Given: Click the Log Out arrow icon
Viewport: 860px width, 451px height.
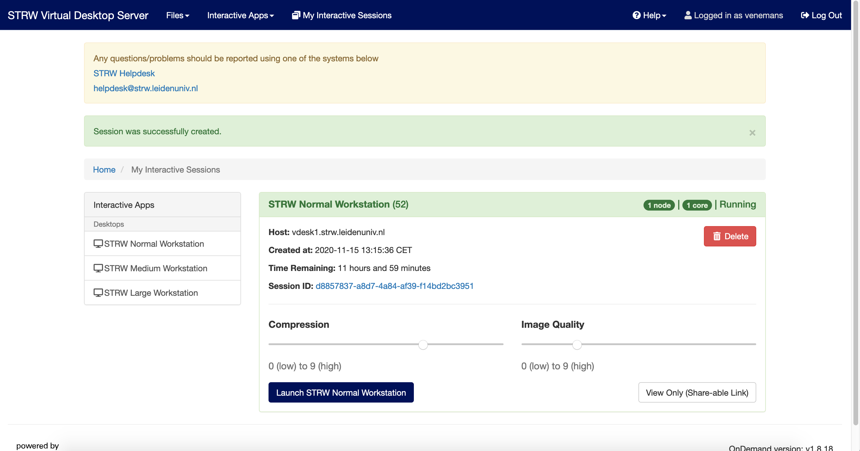Looking at the screenshot, I should tap(805, 15).
